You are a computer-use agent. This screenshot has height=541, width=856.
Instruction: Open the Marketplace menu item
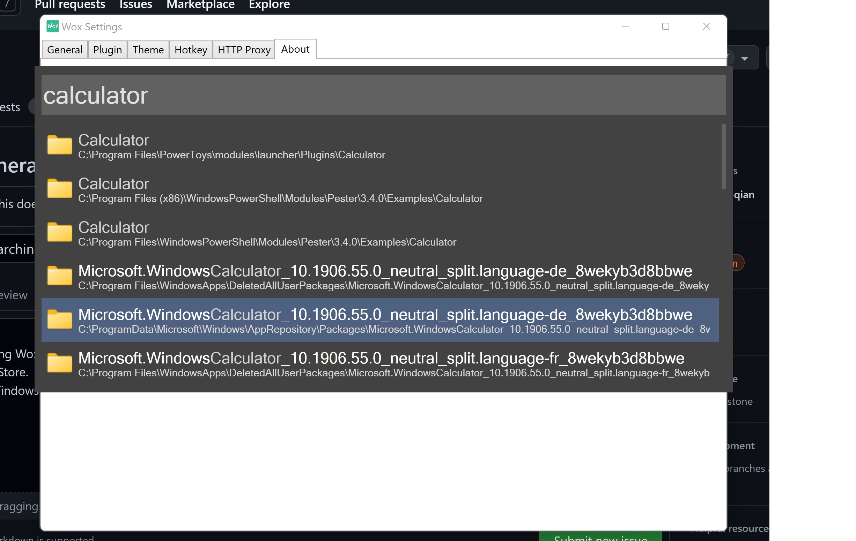pos(200,5)
